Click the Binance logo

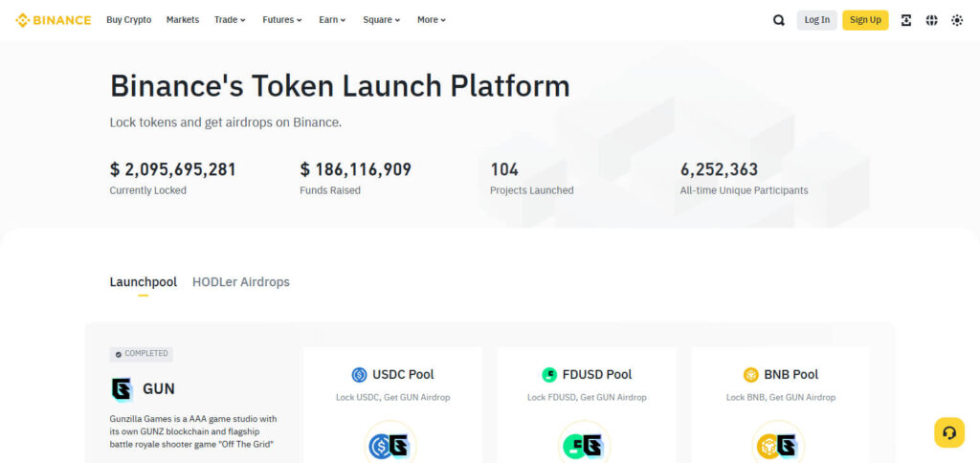coord(54,20)
